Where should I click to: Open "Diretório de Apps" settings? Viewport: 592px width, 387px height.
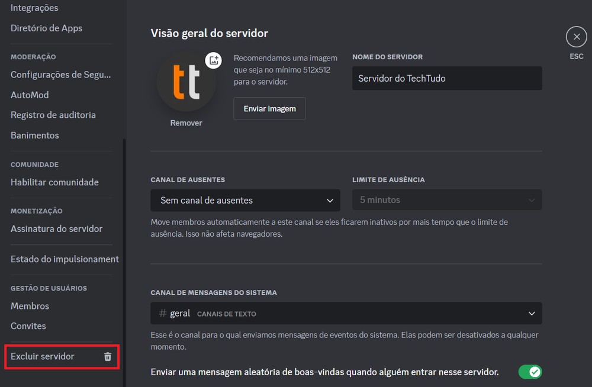pos(46,28)
